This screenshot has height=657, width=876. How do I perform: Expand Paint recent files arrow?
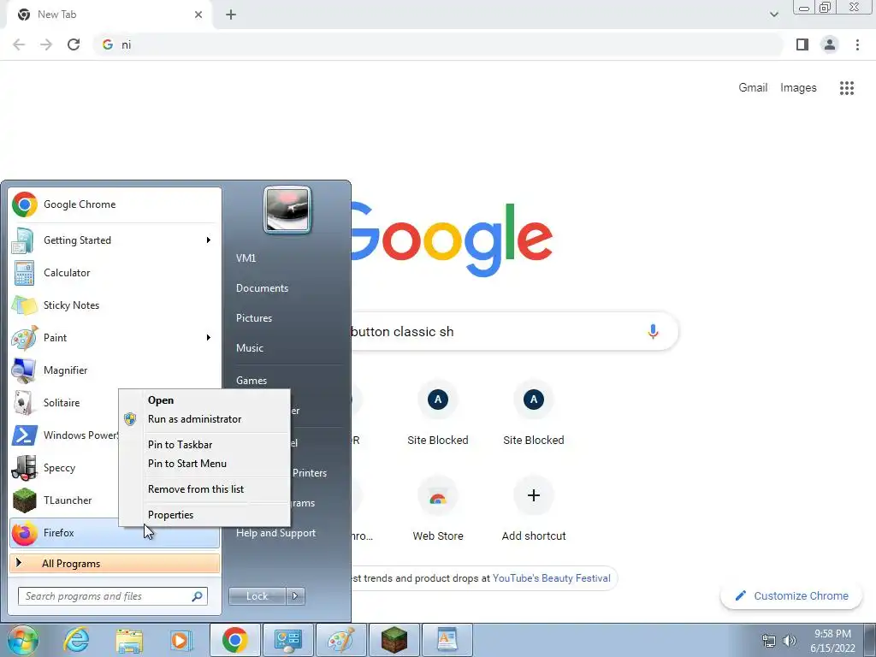(x=209, y=337)
